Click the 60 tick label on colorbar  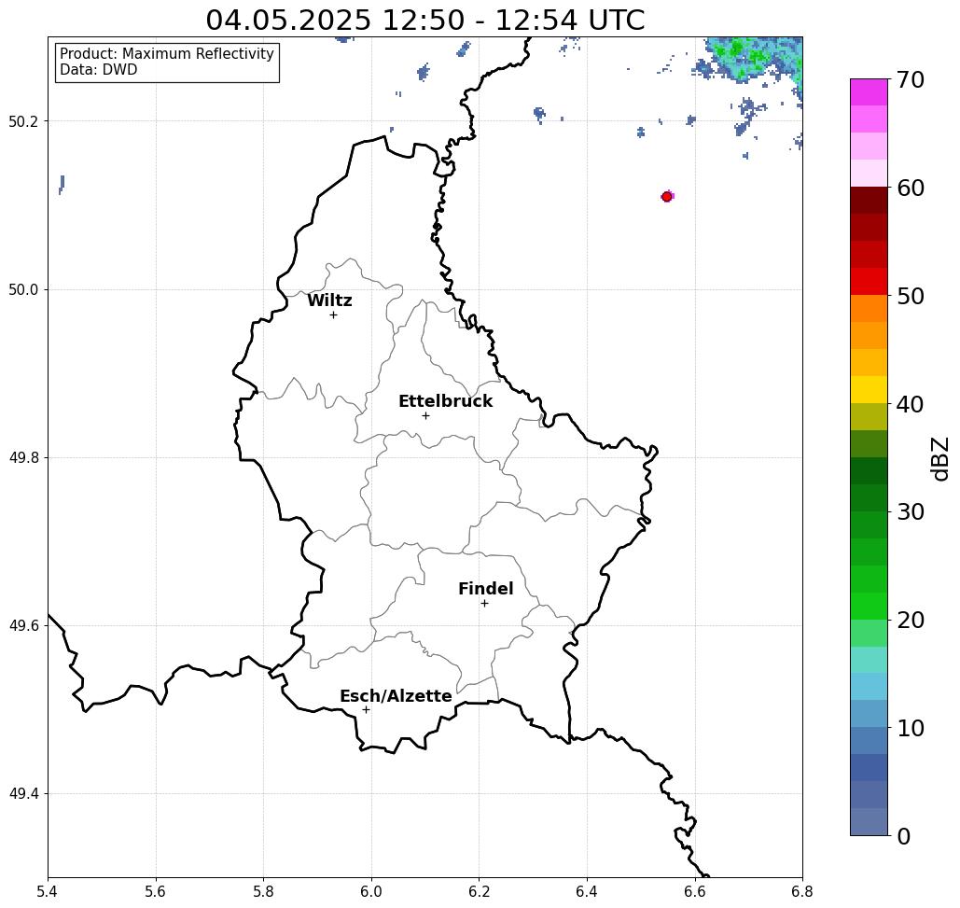point(910,188)
